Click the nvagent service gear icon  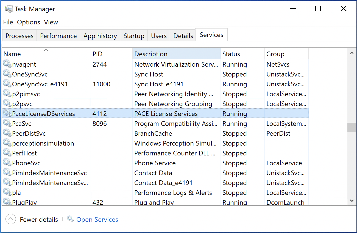coord(7,64)
